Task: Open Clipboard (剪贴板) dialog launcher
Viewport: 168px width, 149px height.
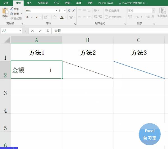Action: coord(22,24)
